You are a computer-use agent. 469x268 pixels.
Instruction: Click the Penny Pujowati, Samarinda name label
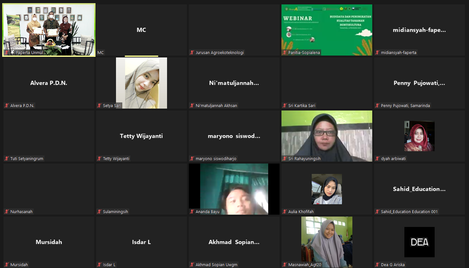tap(405, 105)
